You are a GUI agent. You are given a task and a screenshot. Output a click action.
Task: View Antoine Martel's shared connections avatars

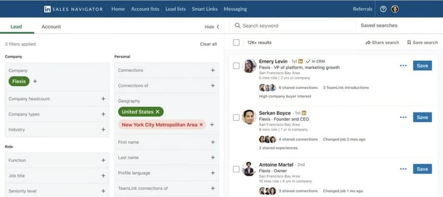pos(267,191)
